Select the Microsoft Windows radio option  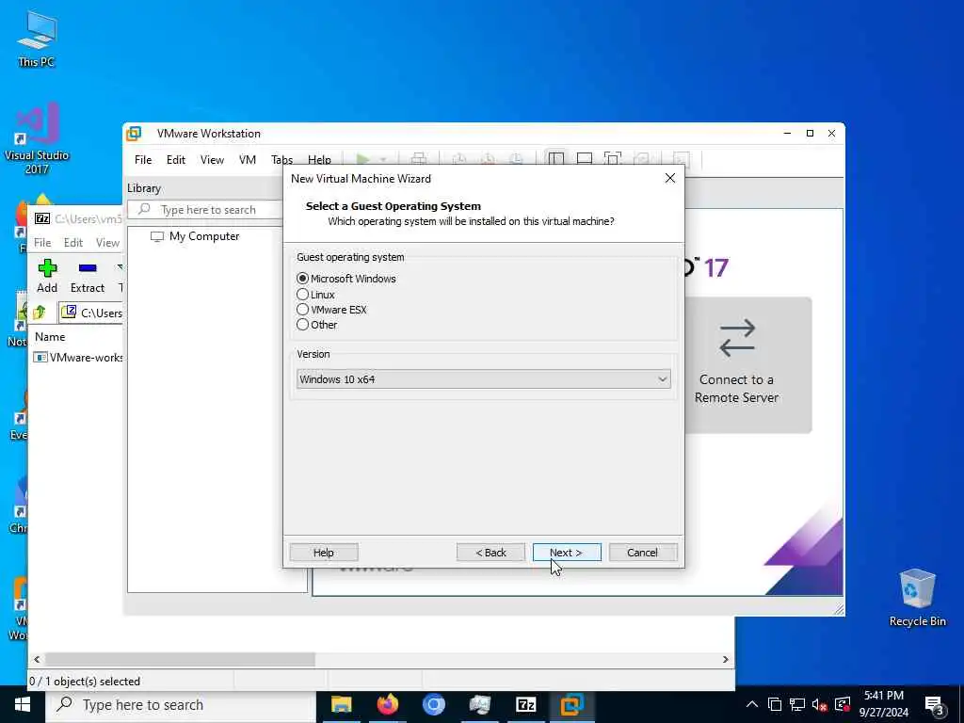point(345,279)
